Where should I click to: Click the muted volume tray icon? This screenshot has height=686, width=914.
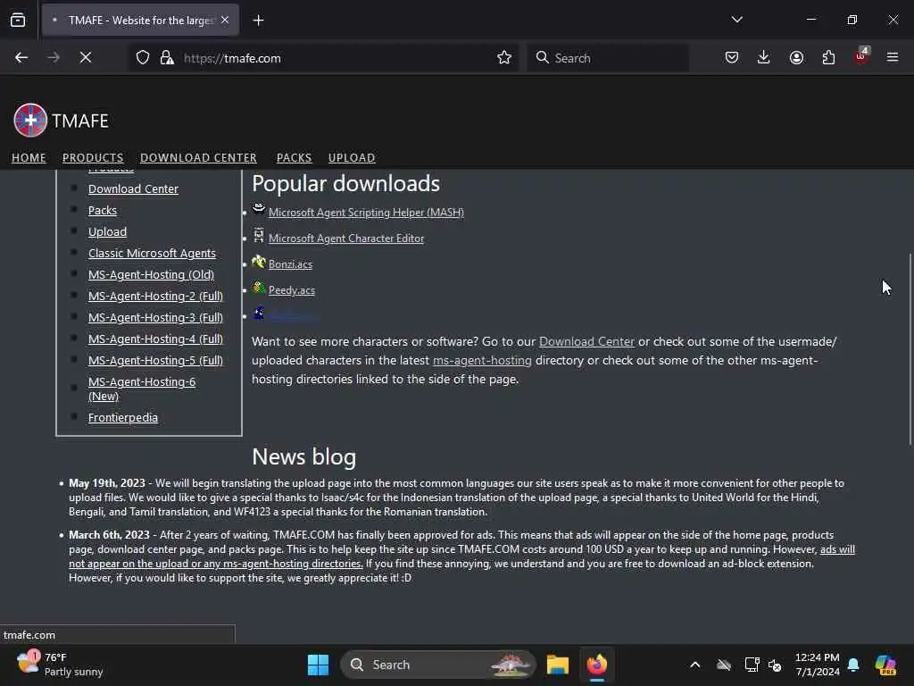[x=775, y=665]
